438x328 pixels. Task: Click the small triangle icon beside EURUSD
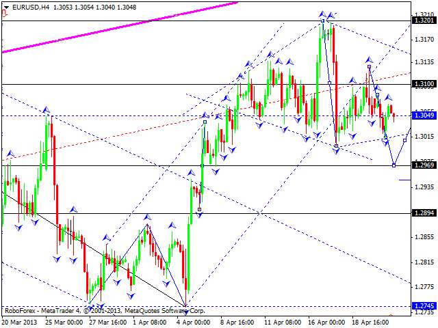(4, 5)
